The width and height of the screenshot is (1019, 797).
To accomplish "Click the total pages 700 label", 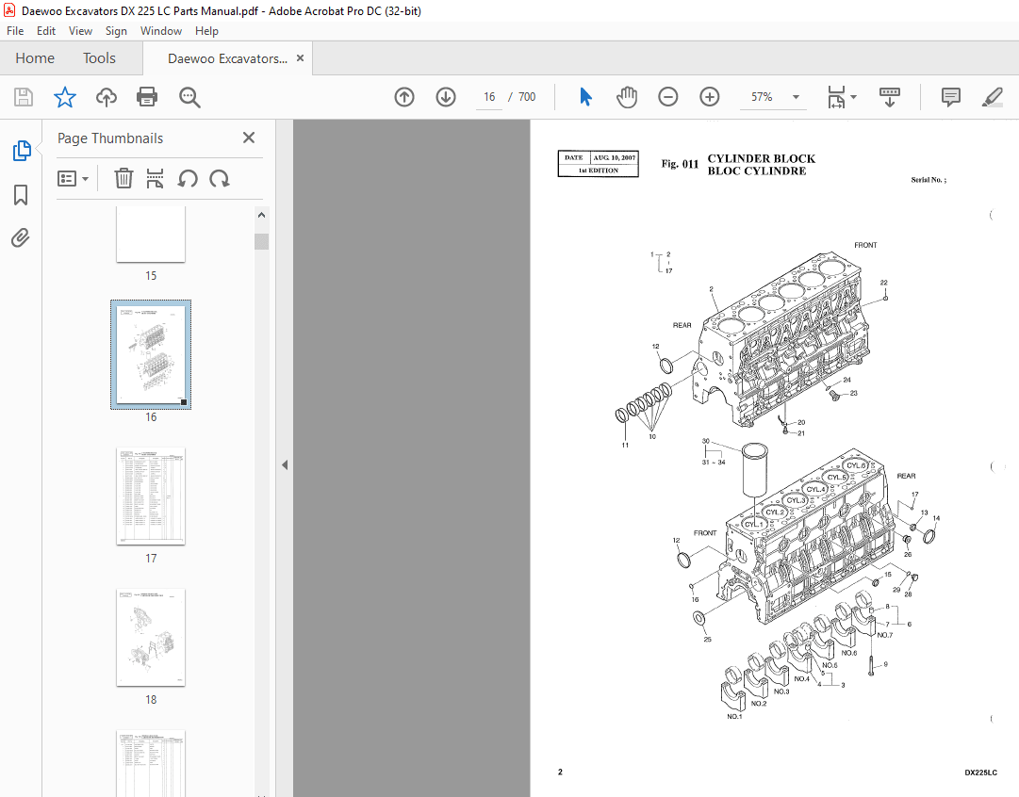I will click(526, 97).
